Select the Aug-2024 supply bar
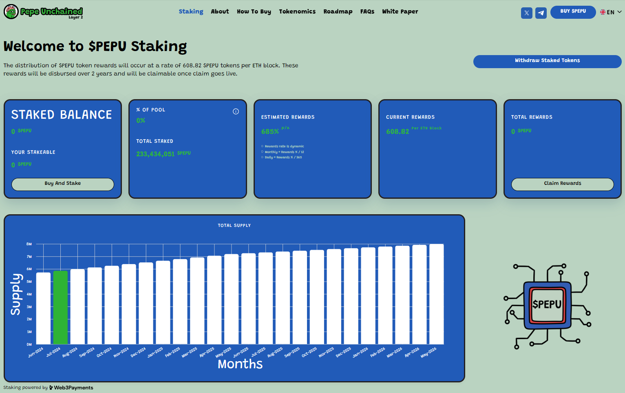 click(x=78, y=306)
